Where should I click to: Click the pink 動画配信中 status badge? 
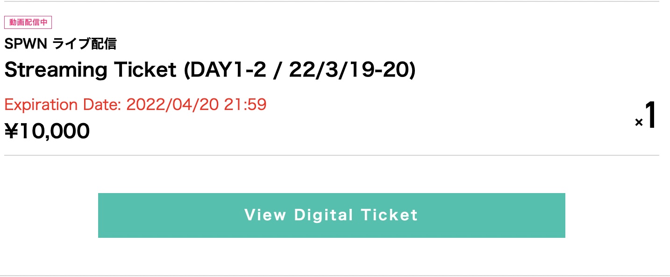[28, 22]
